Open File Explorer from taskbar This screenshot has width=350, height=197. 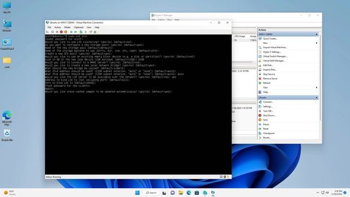(180, 193)
